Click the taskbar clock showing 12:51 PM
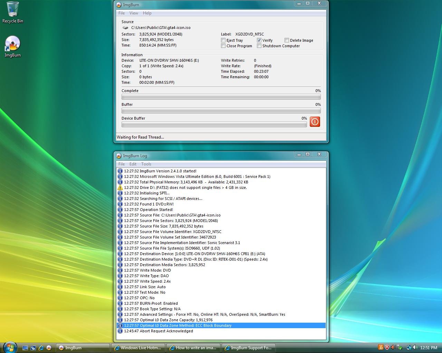 429,347
